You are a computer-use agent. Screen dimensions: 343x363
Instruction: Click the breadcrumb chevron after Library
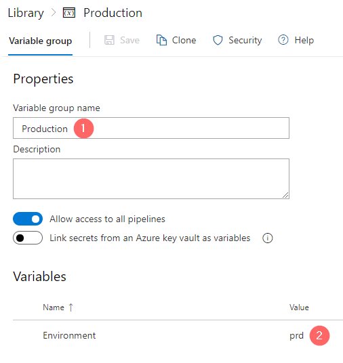coord(54,12)
